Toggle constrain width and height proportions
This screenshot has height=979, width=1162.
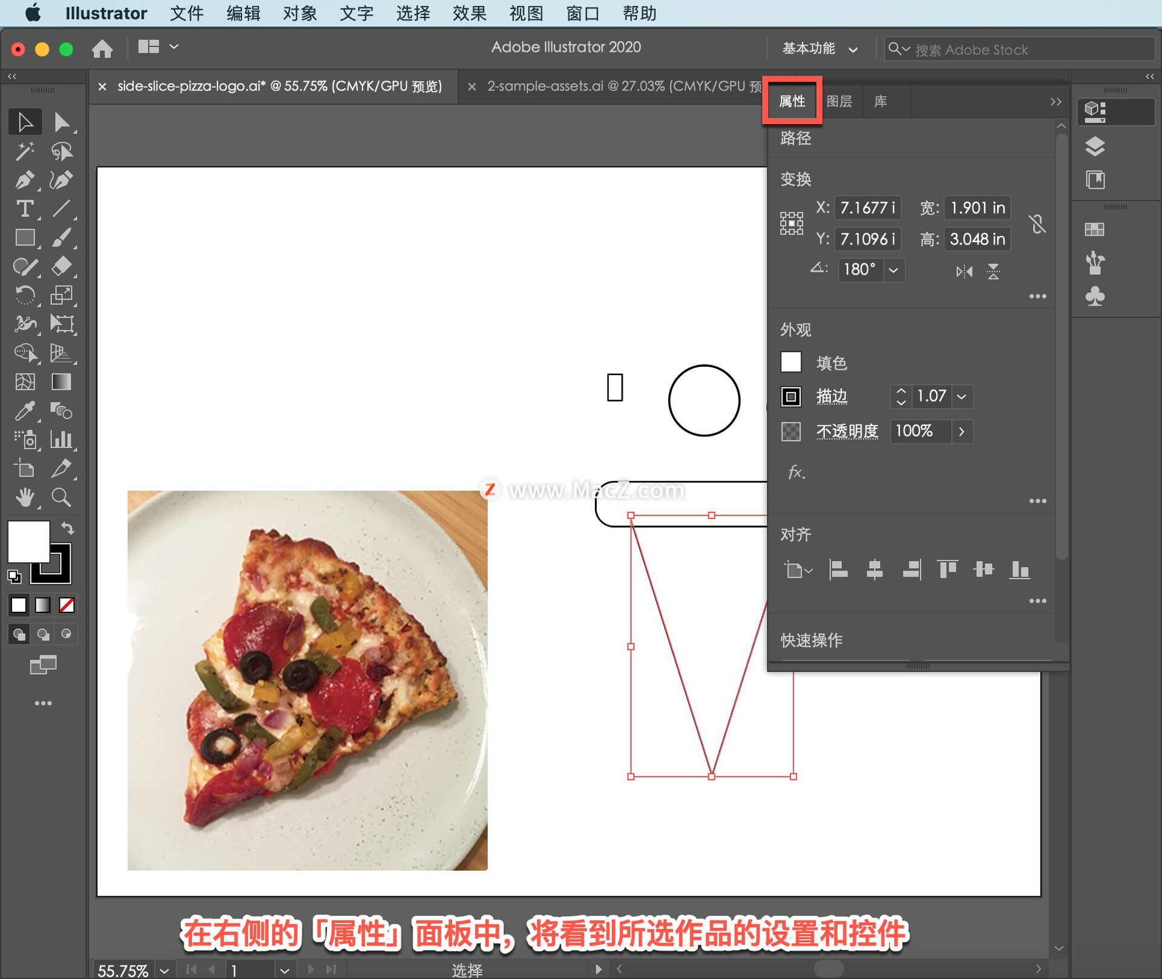click(x=1037, y=224)
